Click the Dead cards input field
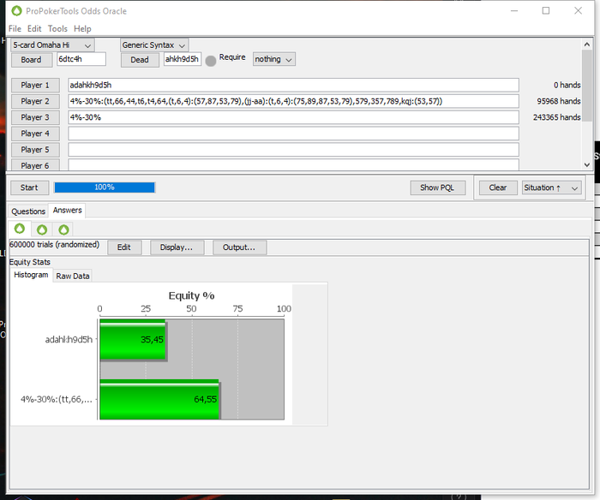 click(x=183, y=59)
